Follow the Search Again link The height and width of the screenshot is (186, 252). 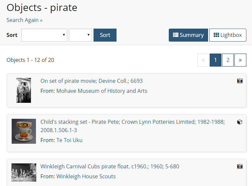[24, 20]
